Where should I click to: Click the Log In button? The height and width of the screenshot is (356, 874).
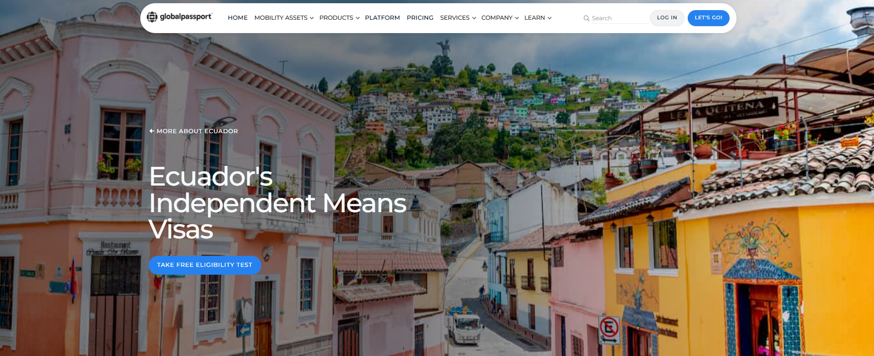pyautogui.click(x=667, y=18)
